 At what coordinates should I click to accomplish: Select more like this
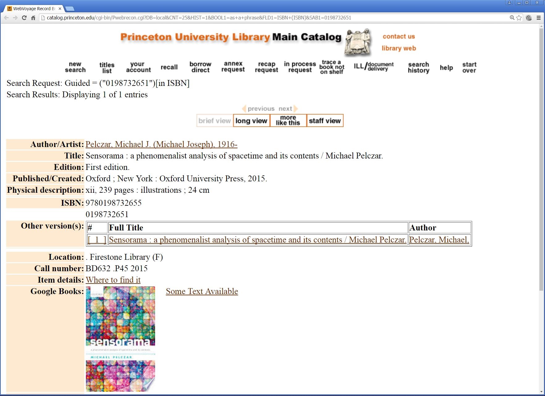coord(288,121)
